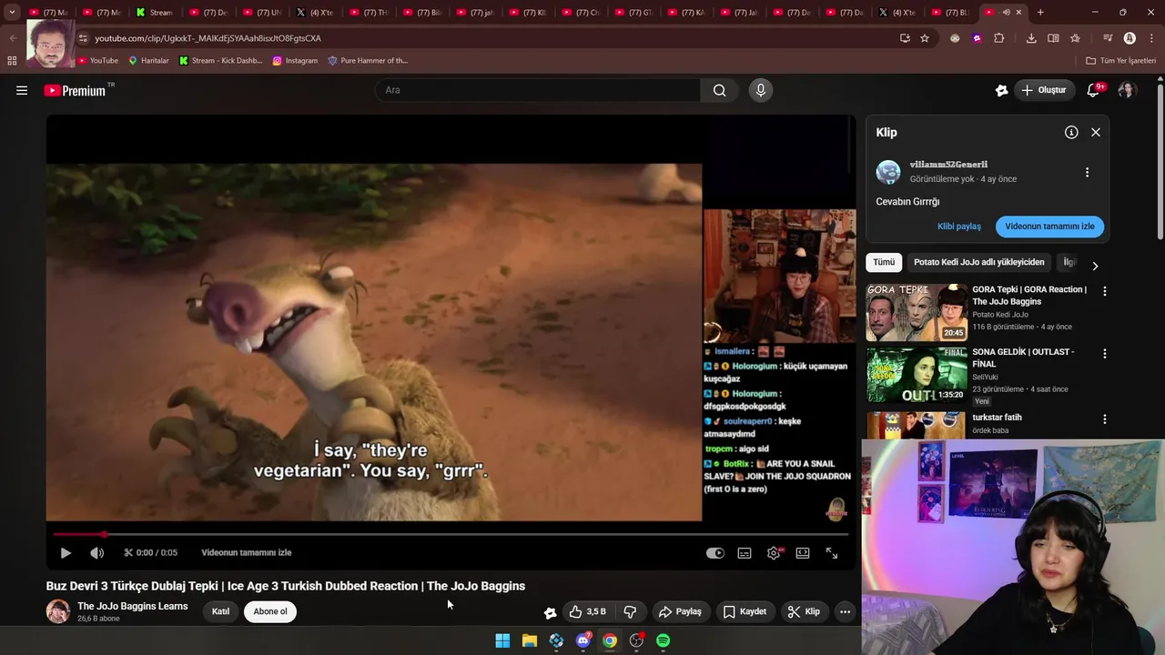Open the Klip panel info icon
Image resolution: width=1165 pixels, height=655 pixels.
pyautogui.click(x=1071, y=132)
